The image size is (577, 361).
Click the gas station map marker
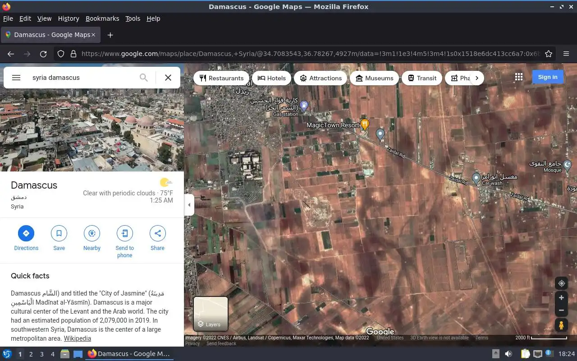click(304, 106)
